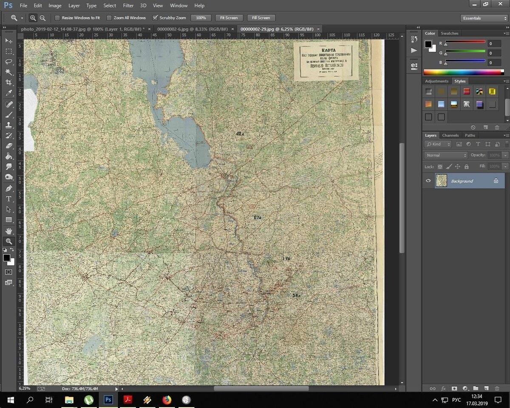Viewport: 510px width, 408px height.
Task: Open the Window menu
Action: coord(178,6)
